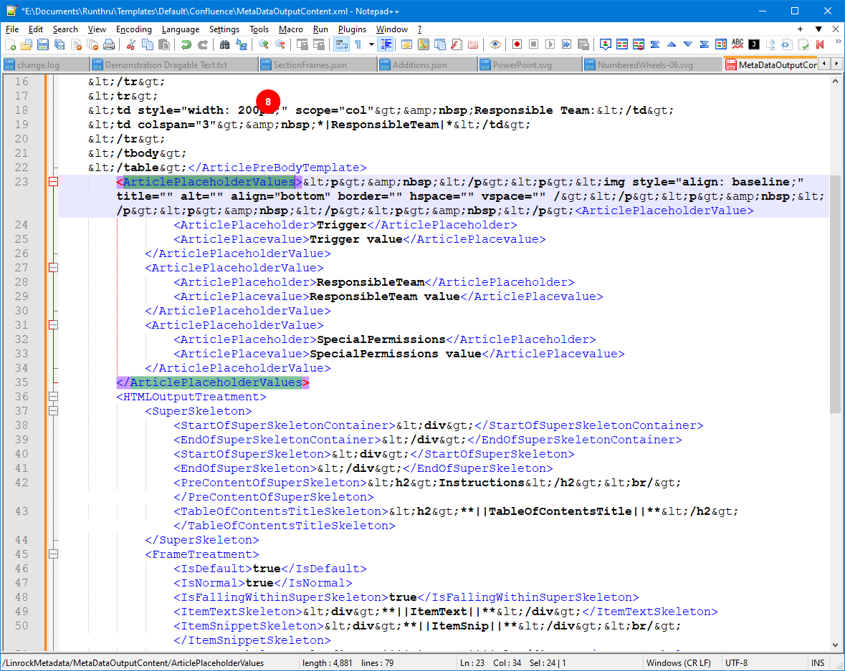Click the Undo arrow icon

tap(186, 44)
